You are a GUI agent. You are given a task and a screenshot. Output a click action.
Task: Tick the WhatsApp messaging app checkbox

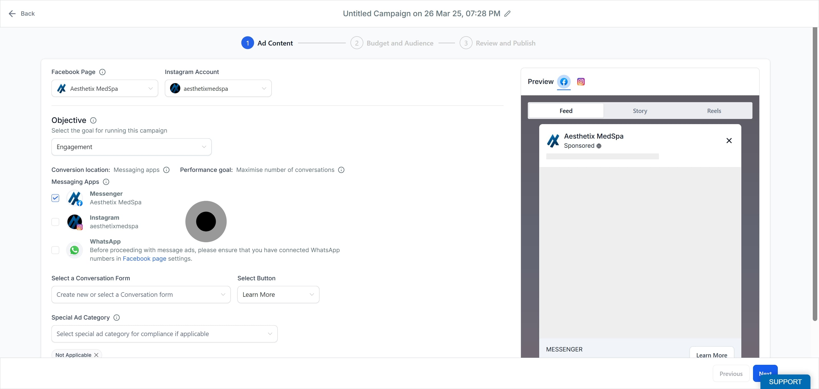coord(55,250)
